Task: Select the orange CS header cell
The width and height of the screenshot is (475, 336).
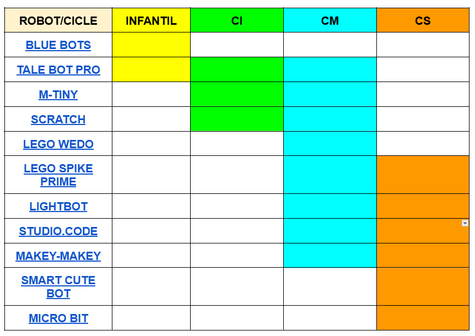Action: point(423,21)
